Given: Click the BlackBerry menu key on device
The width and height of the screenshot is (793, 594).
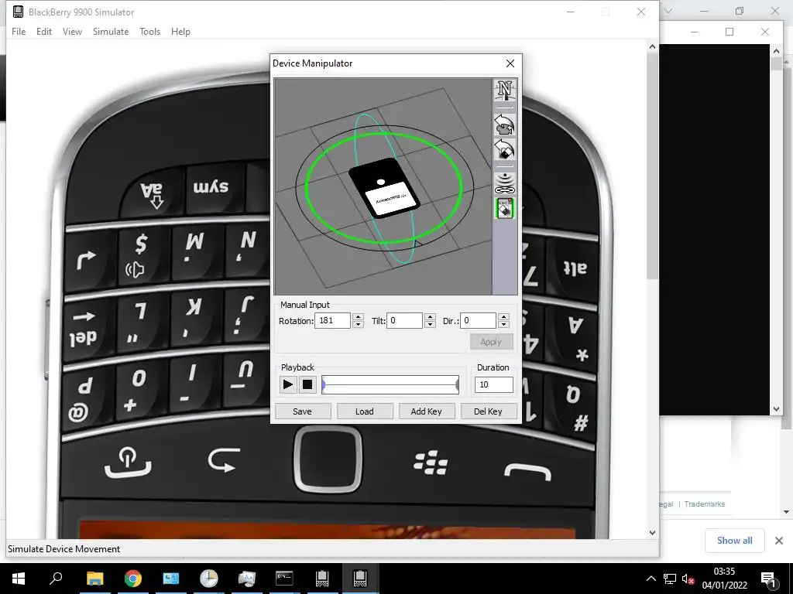Looking at the screenshot, I should coord(431,463).
